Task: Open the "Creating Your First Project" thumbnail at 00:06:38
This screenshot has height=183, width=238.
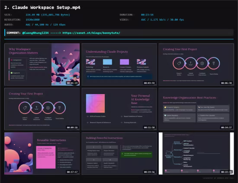Action: pyautogui.click(x=196, y=64)
